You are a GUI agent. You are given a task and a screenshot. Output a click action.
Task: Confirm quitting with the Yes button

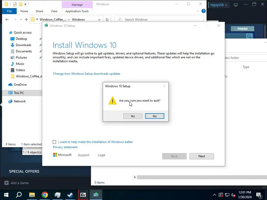click(x=133, y=116)
